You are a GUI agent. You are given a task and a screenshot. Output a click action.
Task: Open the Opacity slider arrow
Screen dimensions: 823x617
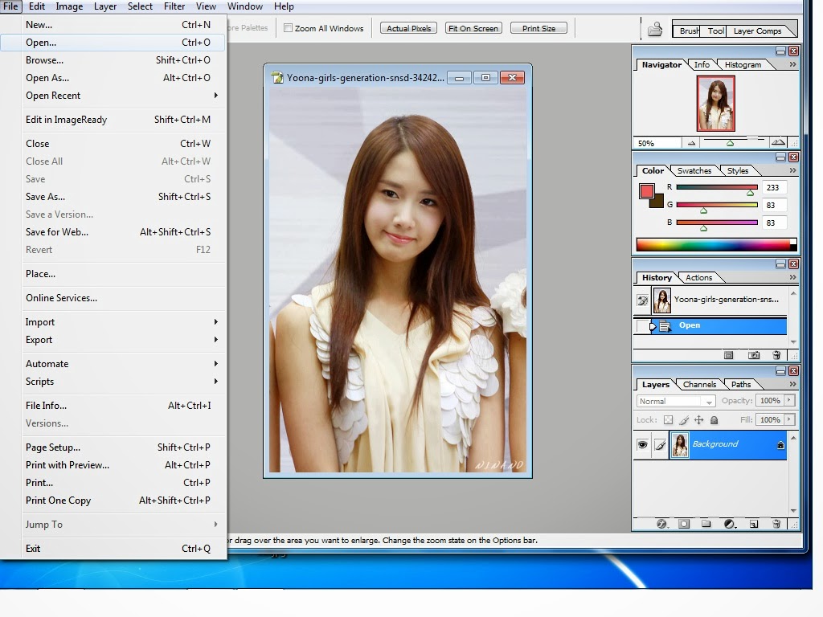pos(789,400)
